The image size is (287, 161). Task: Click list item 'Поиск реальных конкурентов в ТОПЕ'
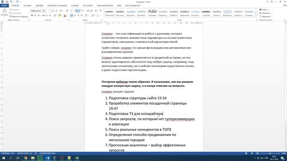140,129
